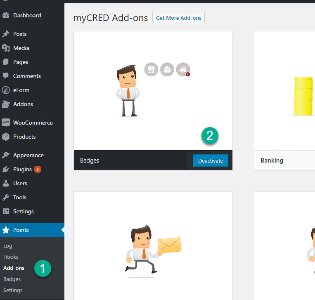
Task: Open the WooCommerce menu
Action: pyautogui.click(x=32, y=123)
